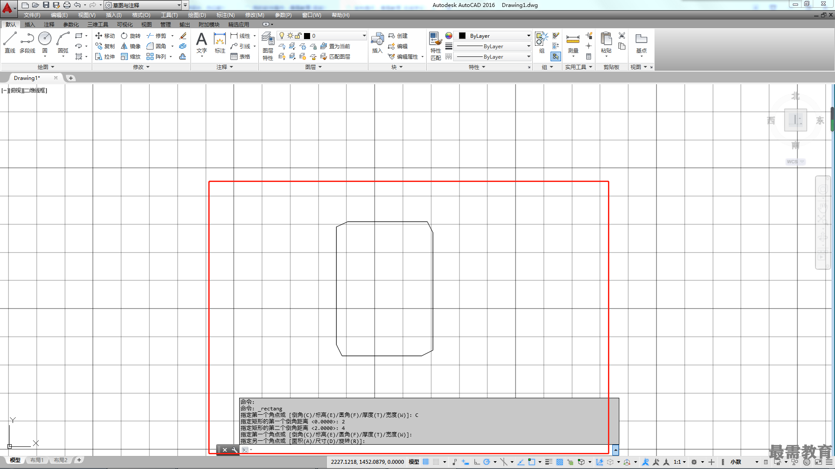Switch to the 参数化 ribbon tab
835x469 pixels.
(71, 25)
